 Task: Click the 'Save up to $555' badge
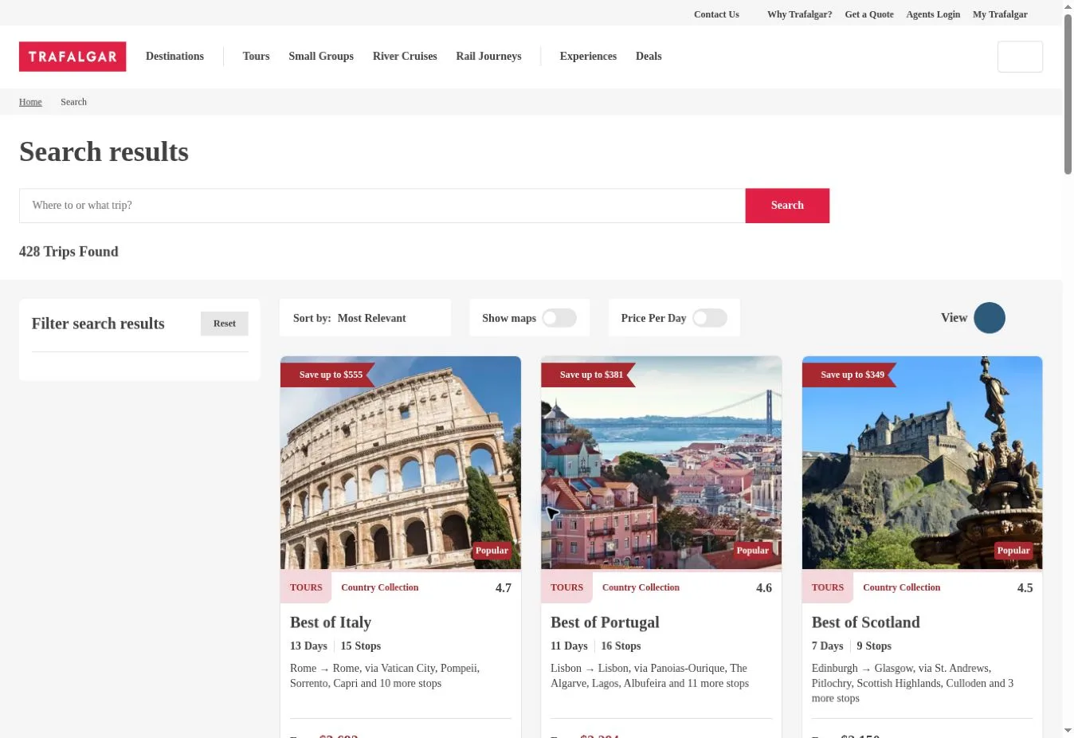[327, 375]
